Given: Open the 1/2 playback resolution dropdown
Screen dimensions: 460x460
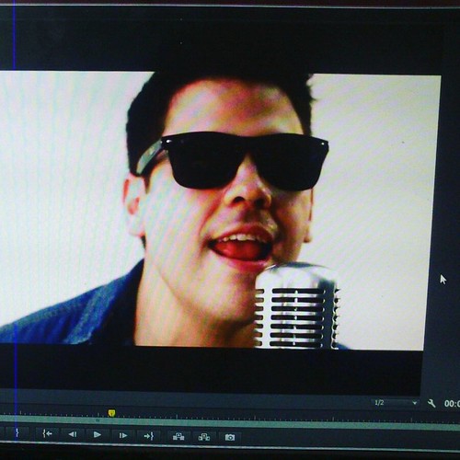Looking at the screenshot, I should click(396, 403).
